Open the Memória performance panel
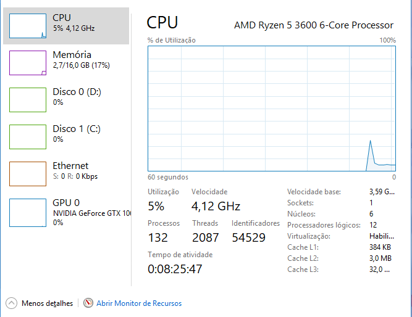412x317 pixels. tap(66, 63)
